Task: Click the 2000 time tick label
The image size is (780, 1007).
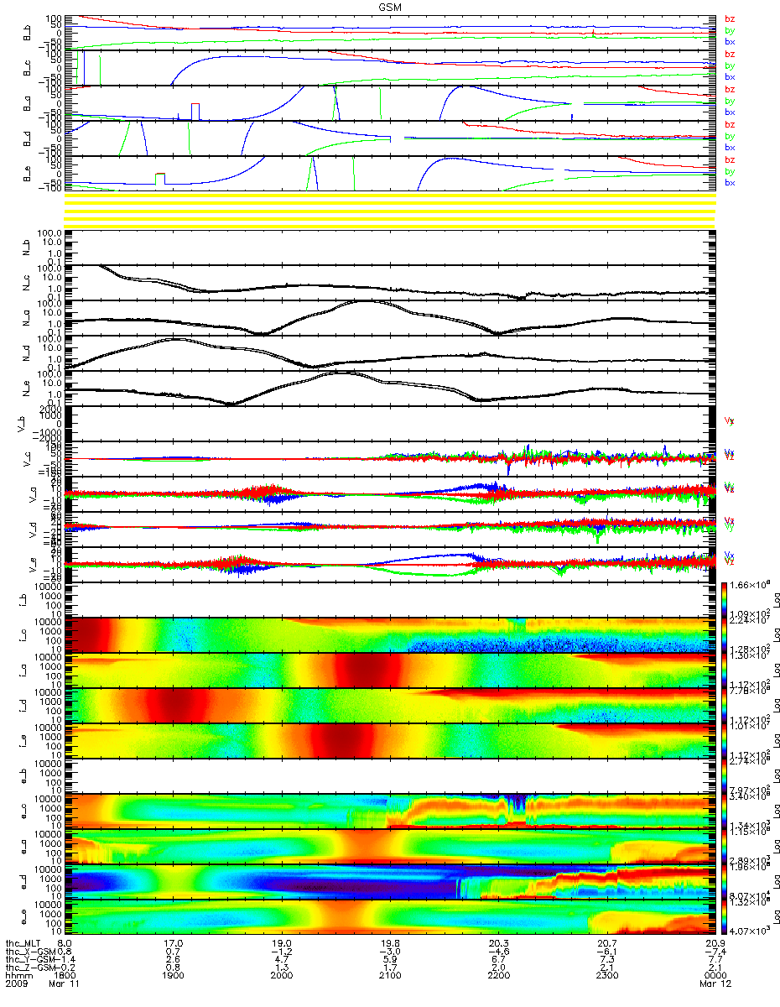Action: tap(281, 975)
